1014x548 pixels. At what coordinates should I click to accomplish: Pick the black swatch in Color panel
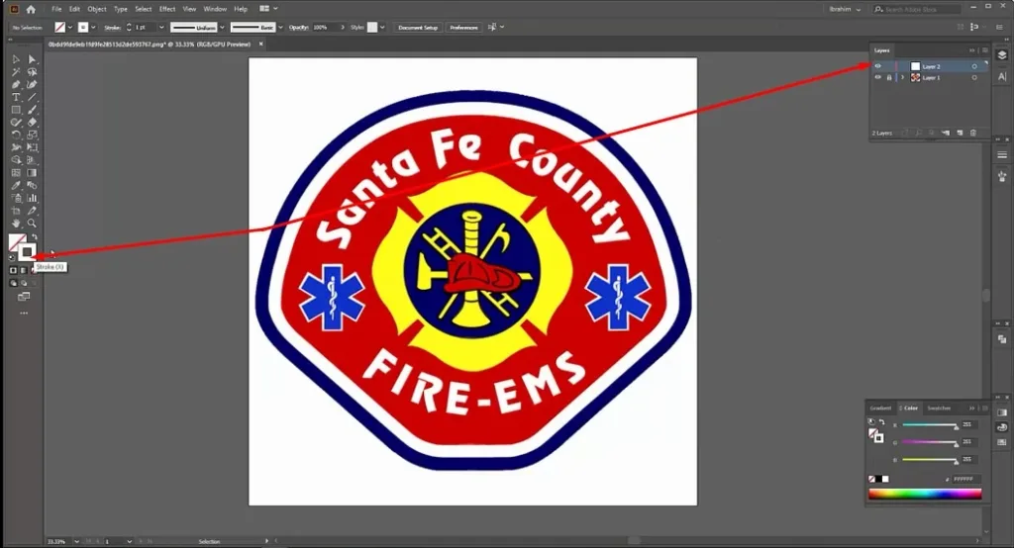(x=879, y=479)
